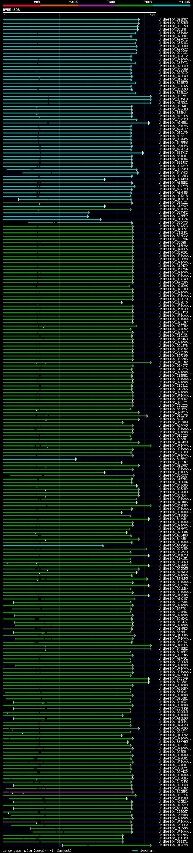
Task: Select the UniRef100_A3ADC2 hit
Action: 173,103
